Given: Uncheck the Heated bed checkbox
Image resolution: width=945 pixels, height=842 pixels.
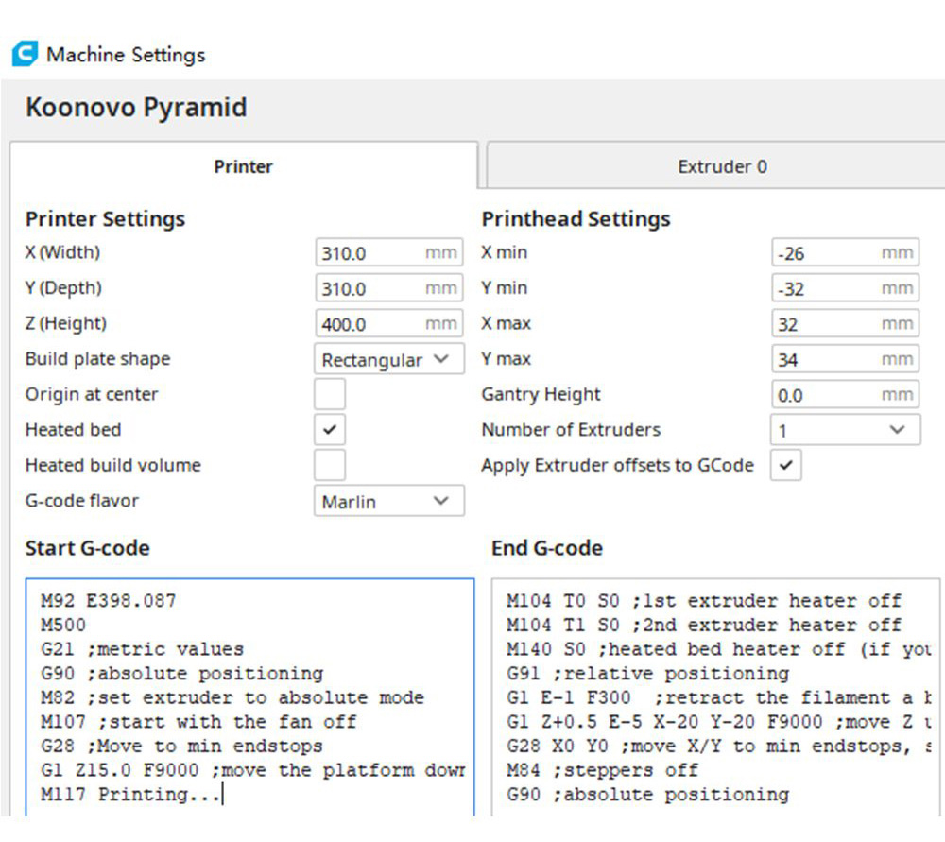Looking at the screenshot, I should point(330,430).
